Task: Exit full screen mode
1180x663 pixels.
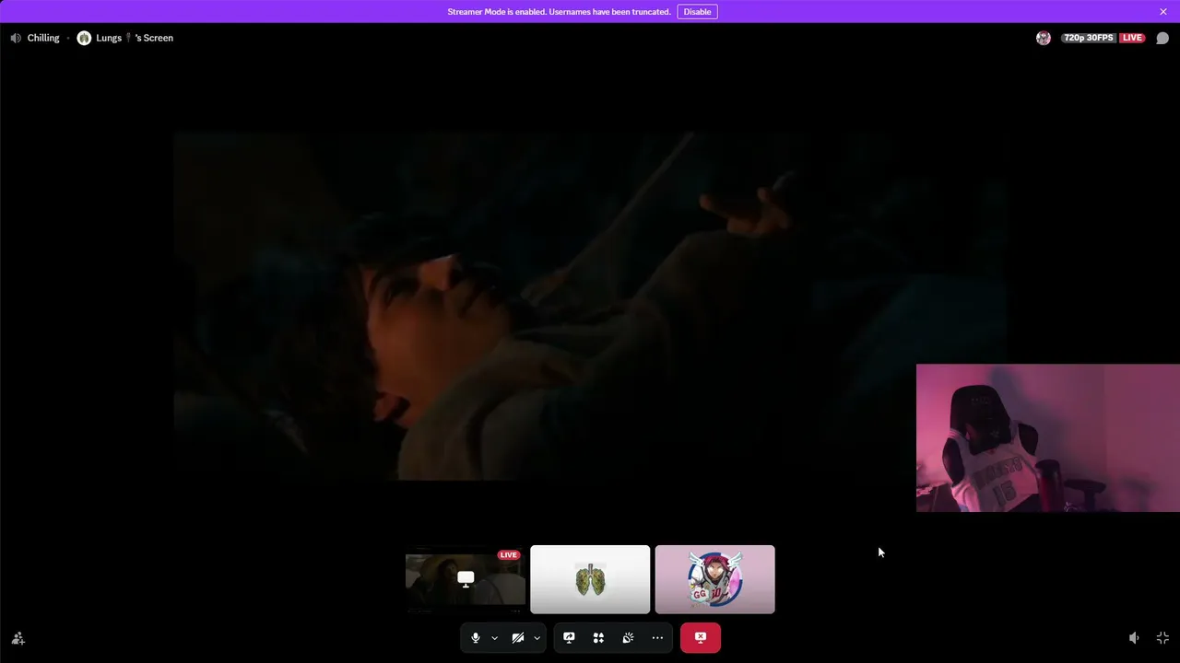Action: coord(1162,638)
